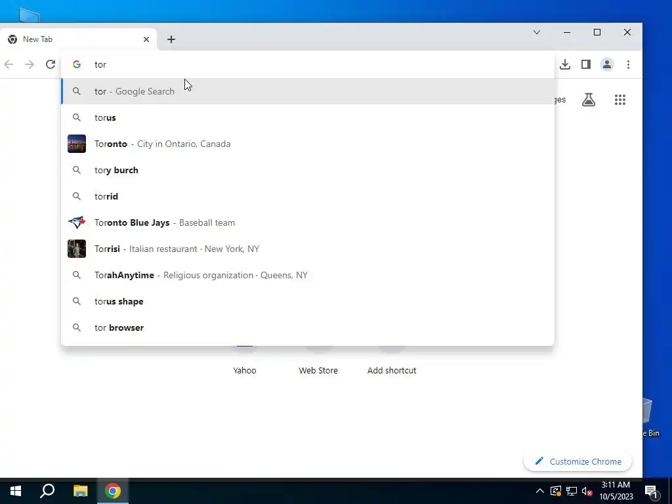Open a new tab with plus button

click(171, 39)
